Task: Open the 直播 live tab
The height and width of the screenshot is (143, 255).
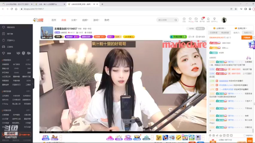Action: [63, 20]
